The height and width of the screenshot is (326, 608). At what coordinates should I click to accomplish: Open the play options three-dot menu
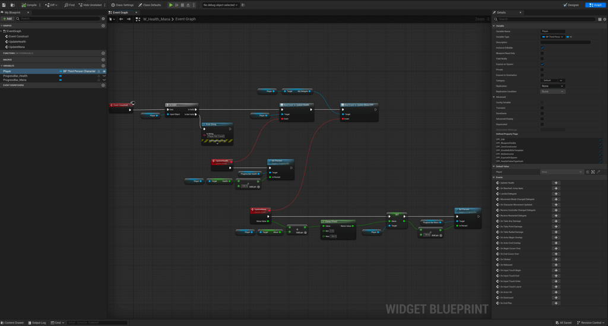click(x=194, y=5)
